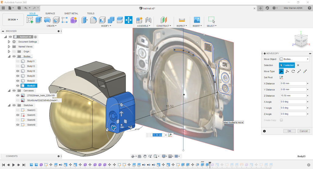Clear the selection with X
Image resolution: width=313 pixels, height=169 pixels.
click(x=298, y=65)
